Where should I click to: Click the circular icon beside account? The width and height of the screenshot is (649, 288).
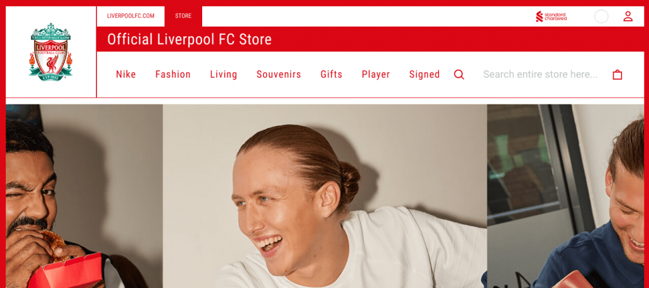pos(601,16)
